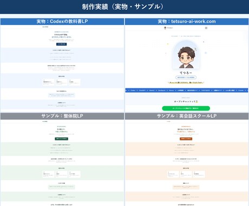Click the middle feature card on Codex LP
This screenshot has height=206, width=249.
point(62,82)
